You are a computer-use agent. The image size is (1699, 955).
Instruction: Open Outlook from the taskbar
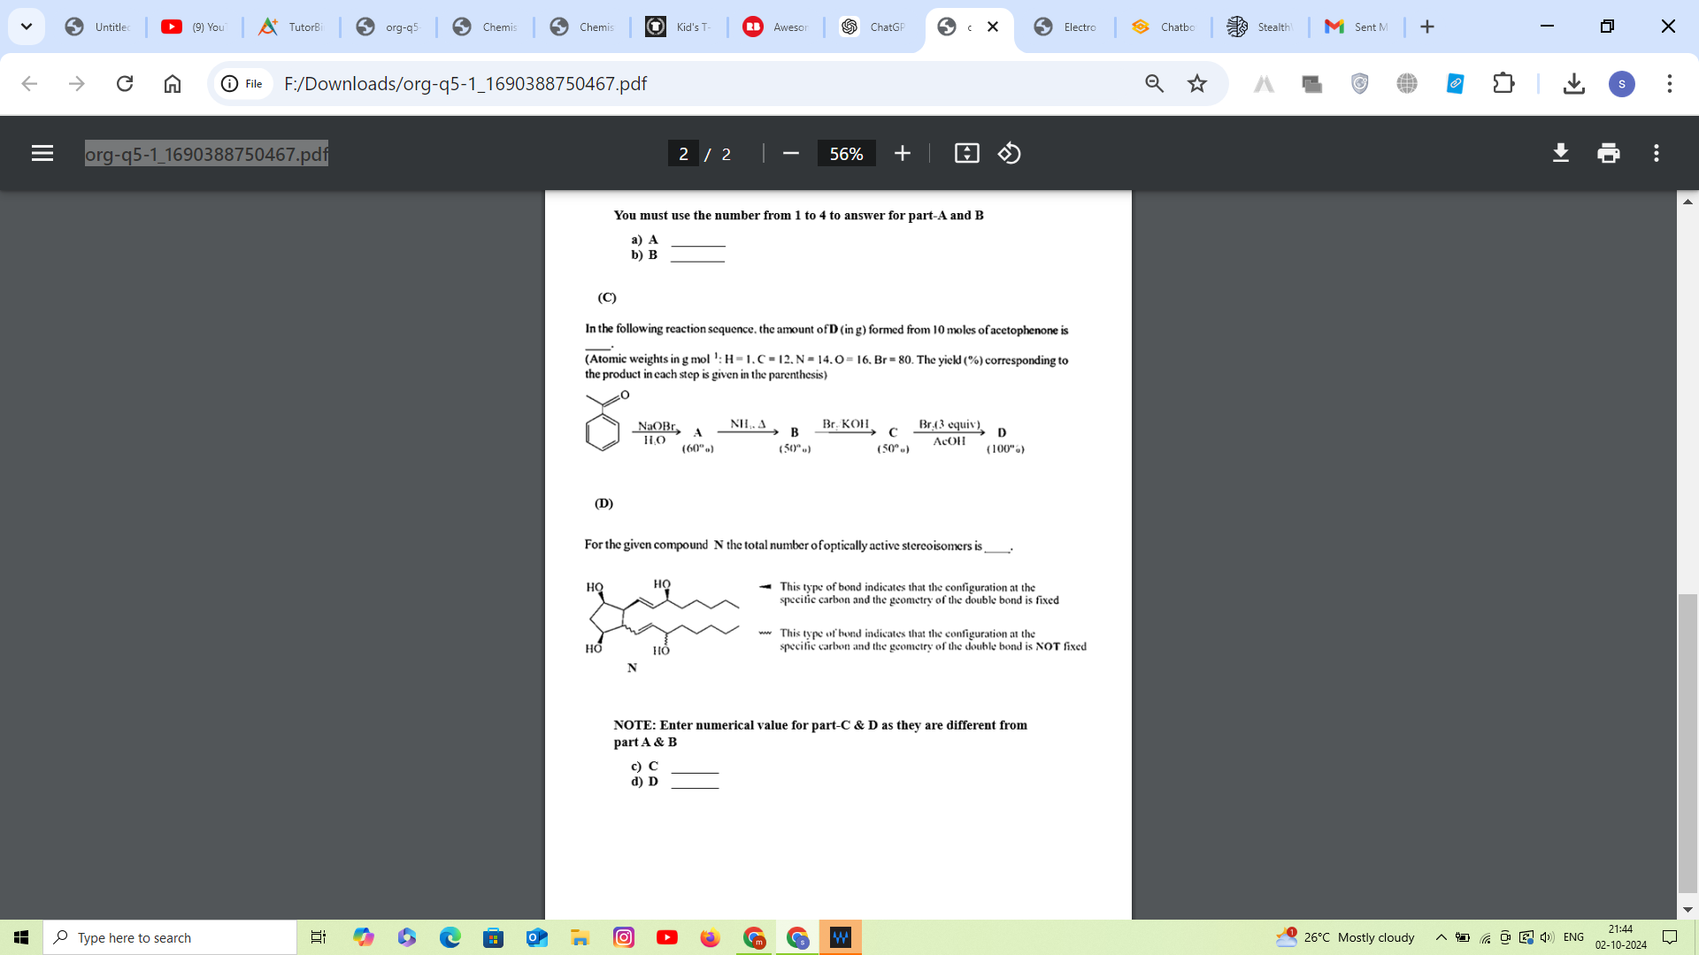(536, 937)
